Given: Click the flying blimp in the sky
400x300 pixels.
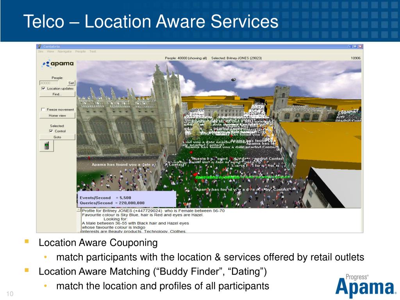Looking at the screenshot, I should coord(233,80).
